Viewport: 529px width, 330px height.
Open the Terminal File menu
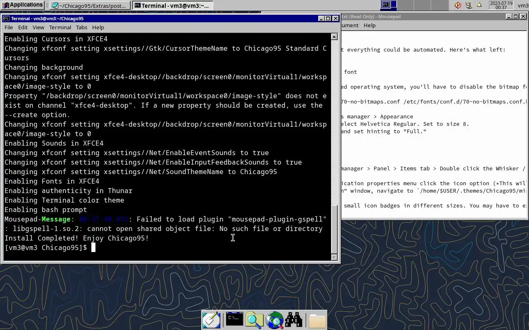point(9,27)
